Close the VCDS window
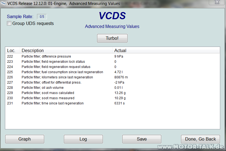 click(x=217, y=2)
